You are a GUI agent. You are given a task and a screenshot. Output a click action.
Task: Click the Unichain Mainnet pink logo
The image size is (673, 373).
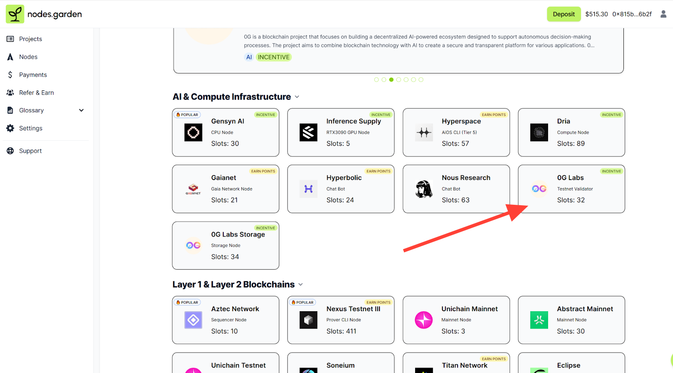click(x=424, y=320)
